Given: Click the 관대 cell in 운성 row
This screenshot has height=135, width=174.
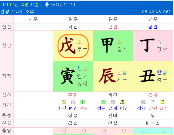Looking at the screenshot, I should 113,116.
